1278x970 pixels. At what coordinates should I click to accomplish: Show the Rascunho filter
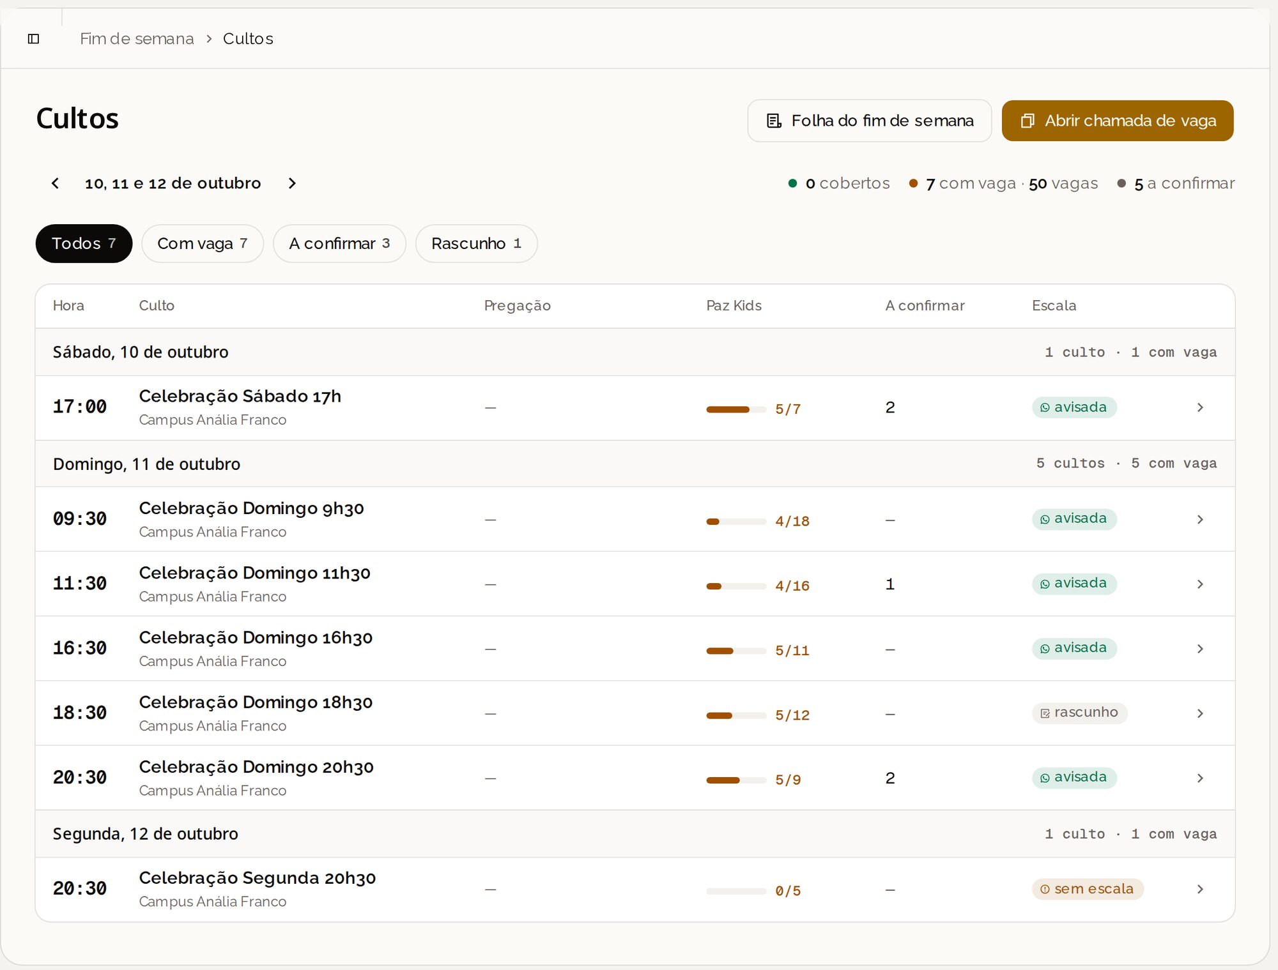[x=476, y=243]
